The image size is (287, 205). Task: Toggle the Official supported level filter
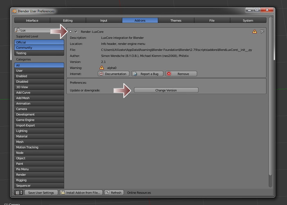(39, 42)
